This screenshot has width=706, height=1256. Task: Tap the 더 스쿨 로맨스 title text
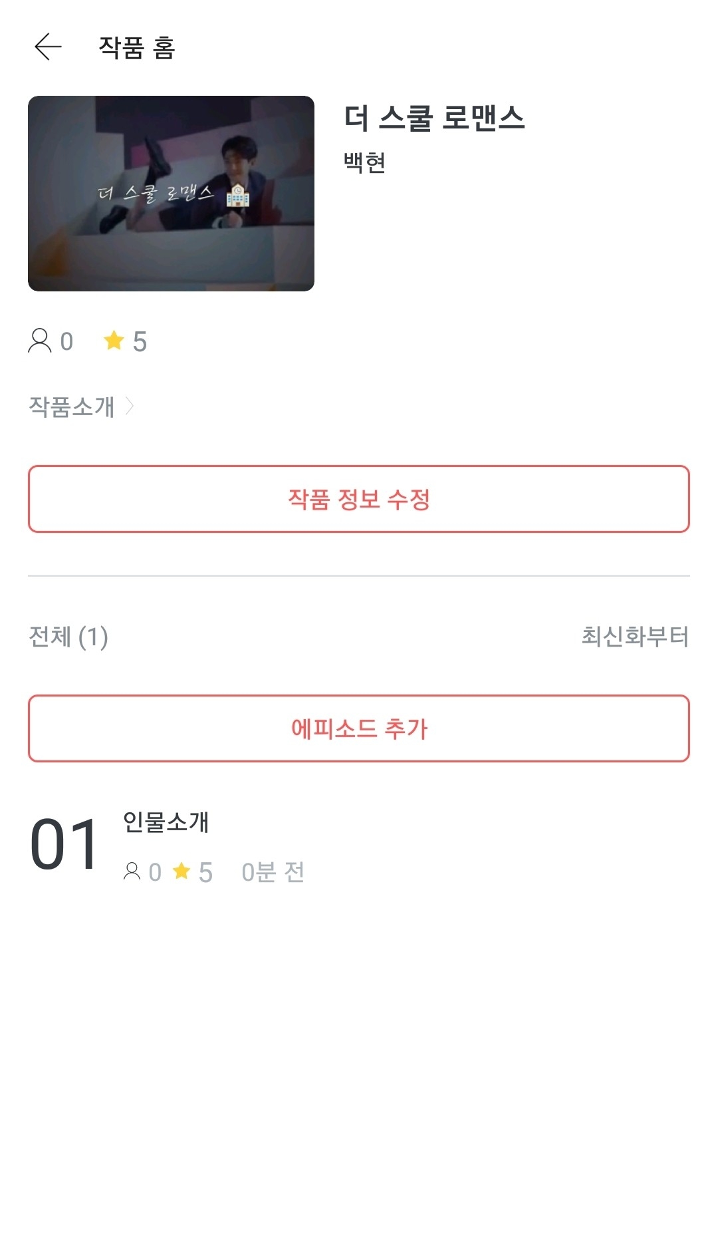pyautogui.click(x=434, y=118)
